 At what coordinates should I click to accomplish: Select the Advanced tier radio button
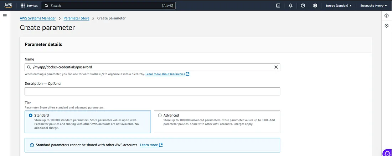tap(160, 116)
